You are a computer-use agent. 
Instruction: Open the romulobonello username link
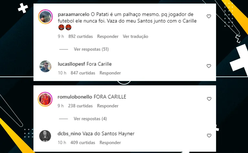coord(75,97)
